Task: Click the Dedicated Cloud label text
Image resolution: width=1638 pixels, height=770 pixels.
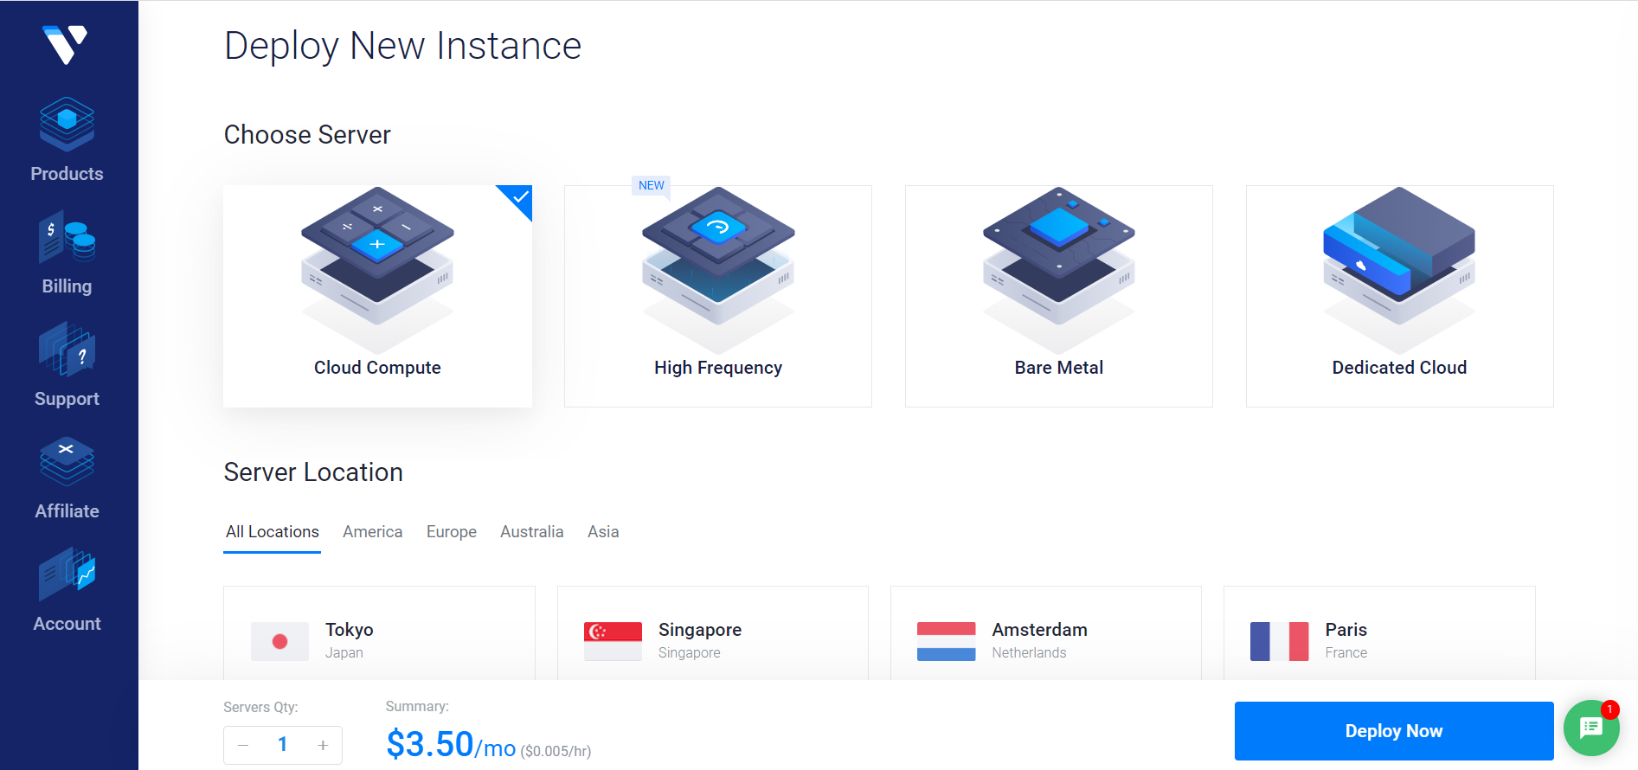Action: click(1399, 368)
